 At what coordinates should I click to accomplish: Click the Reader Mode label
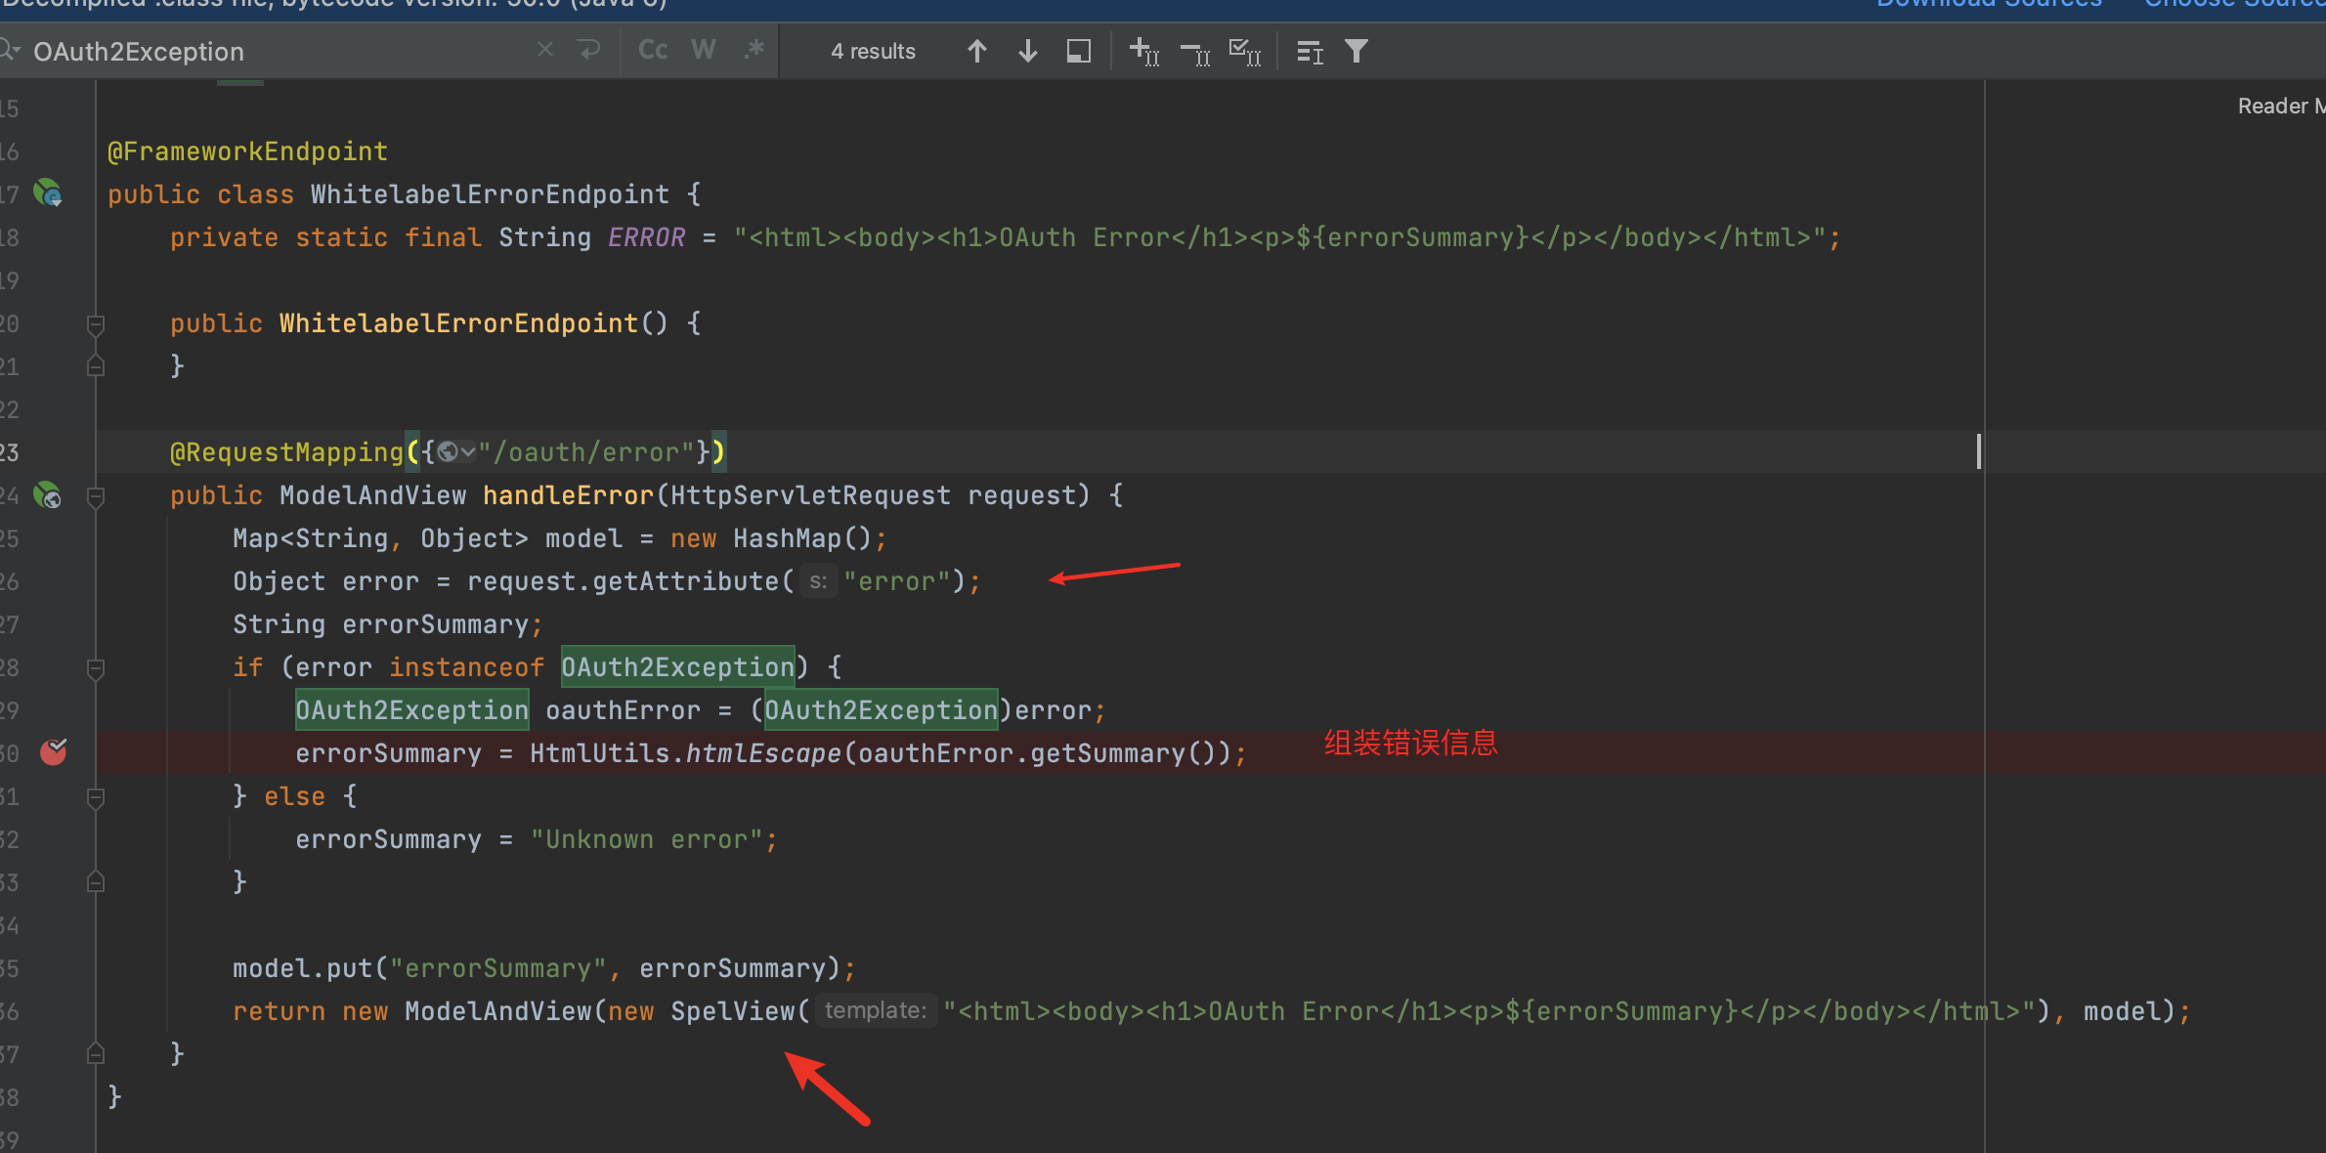coord(2280,106)
